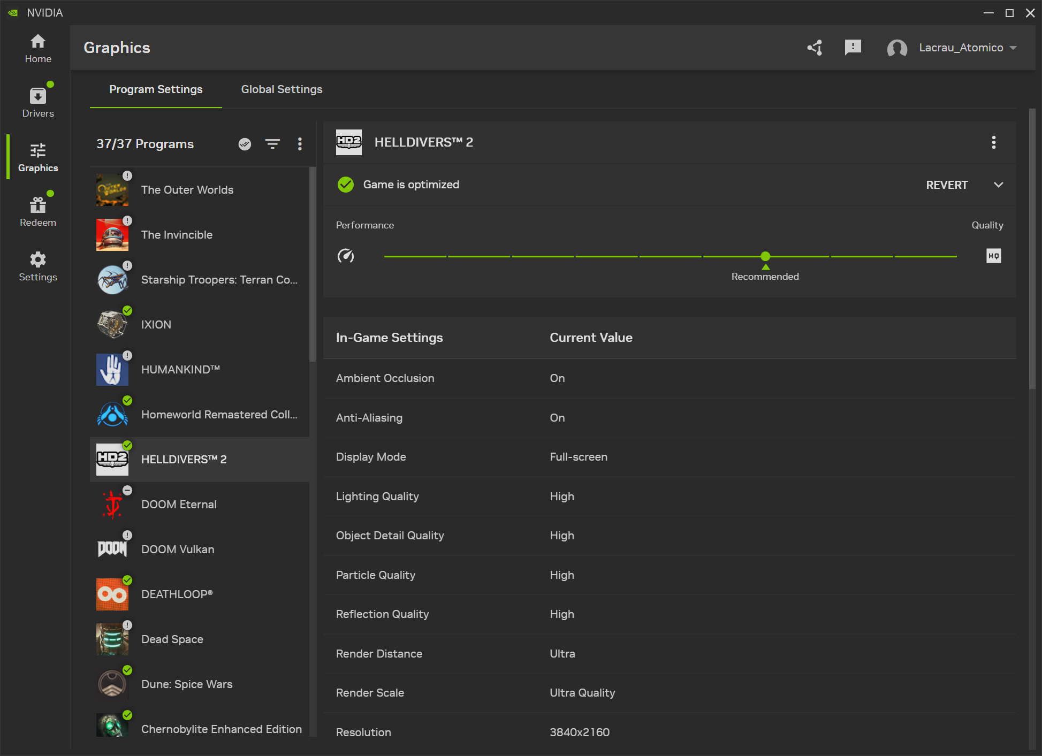The image size is (1042, 756).
Task: Select the Dune: Spice Wars game icon
Action: click(112, 684)
